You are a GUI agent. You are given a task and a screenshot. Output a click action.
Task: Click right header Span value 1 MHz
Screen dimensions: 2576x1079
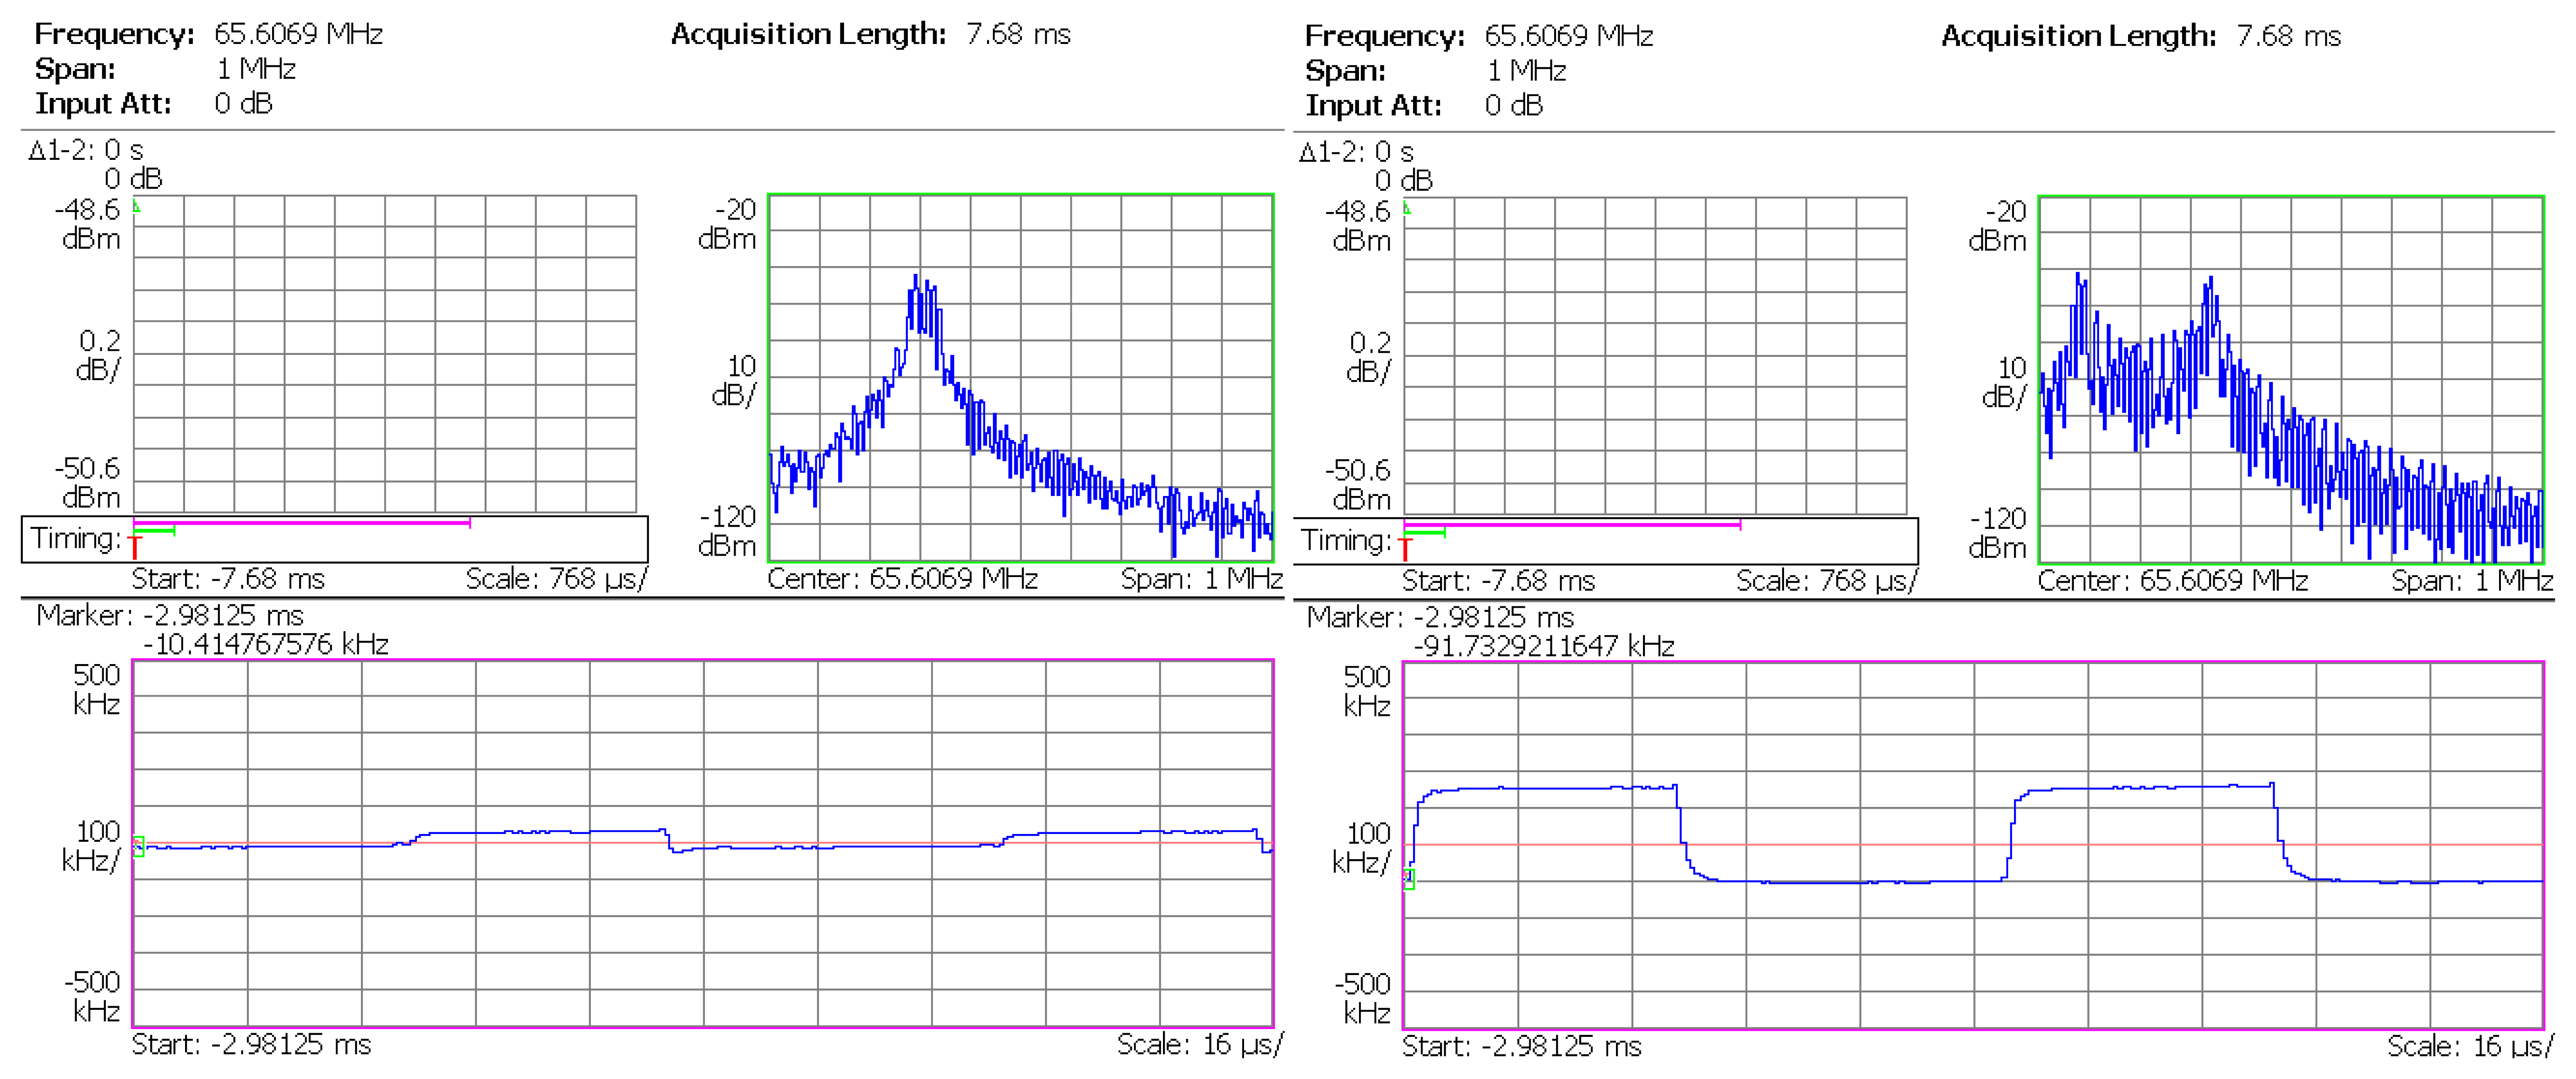click(1526, 71)
